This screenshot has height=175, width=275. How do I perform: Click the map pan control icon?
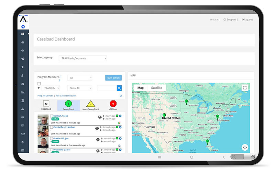point(245,147)
